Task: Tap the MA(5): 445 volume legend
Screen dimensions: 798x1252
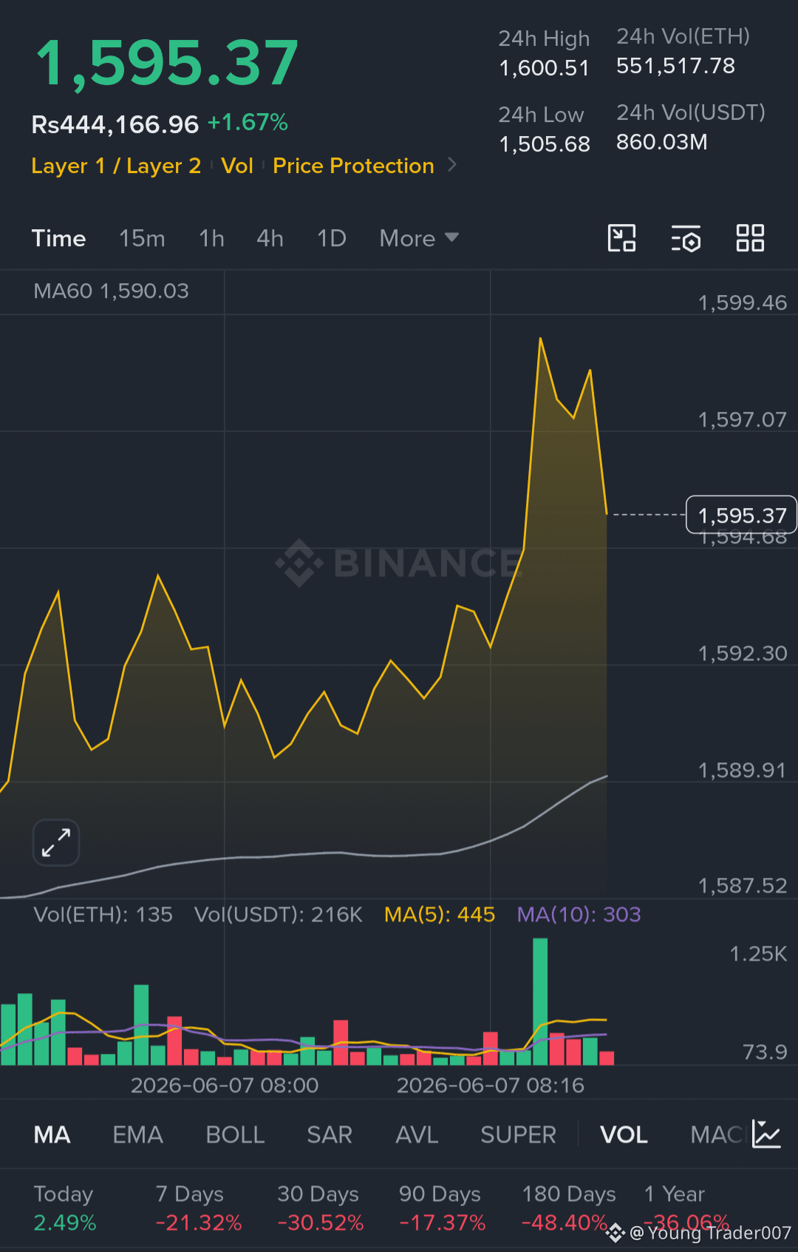Action: [x=440, y=915]
